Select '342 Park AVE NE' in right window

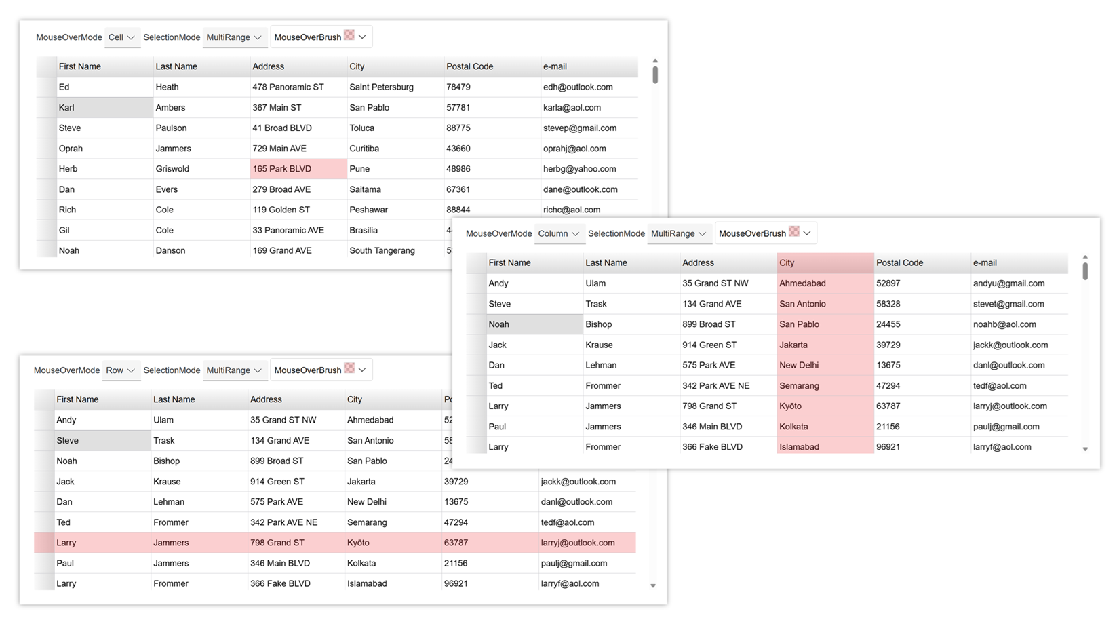pos(728,385)
